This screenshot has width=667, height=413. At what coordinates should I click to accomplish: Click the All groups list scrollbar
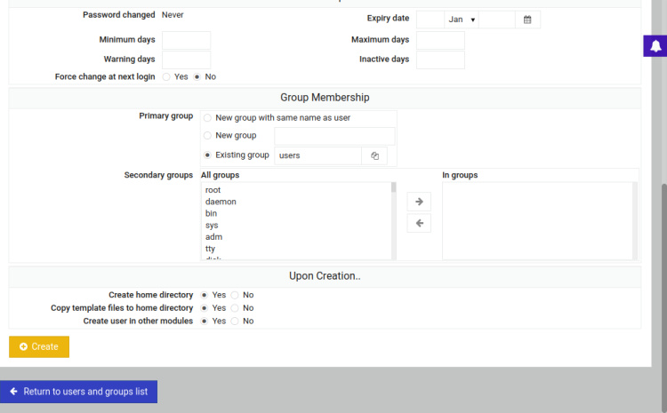(x=393, y=222)
